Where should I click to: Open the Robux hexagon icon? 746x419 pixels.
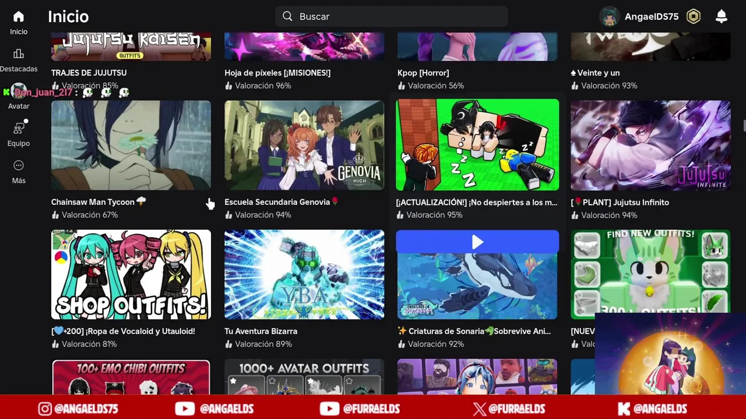tap(694, 17)
